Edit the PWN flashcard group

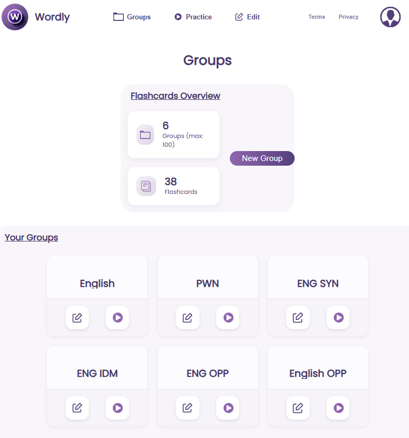pyautogui.click(x=188, y=317)
